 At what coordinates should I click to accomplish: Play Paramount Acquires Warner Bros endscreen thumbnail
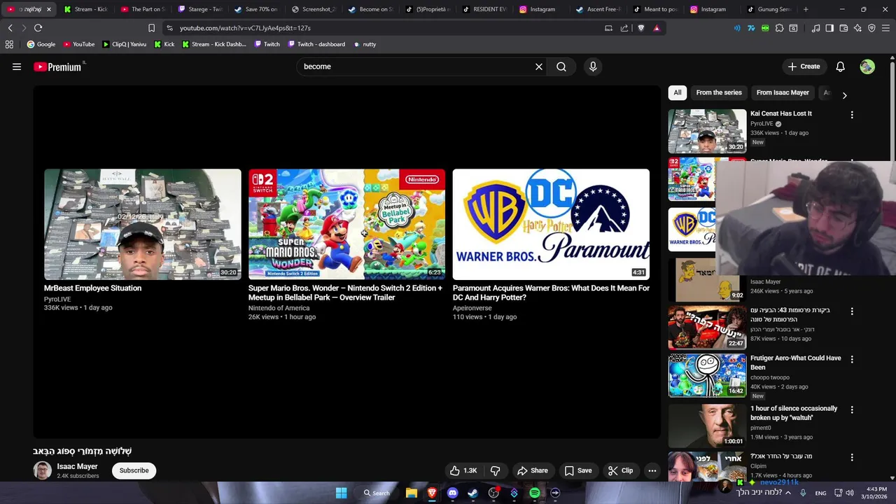(551, 224)
